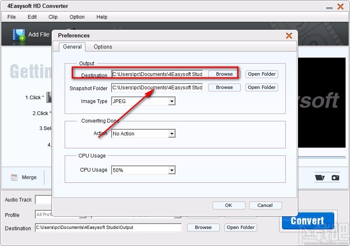The image size is (350, 246).
Task: Select the General tab
Action: point(72,47)
